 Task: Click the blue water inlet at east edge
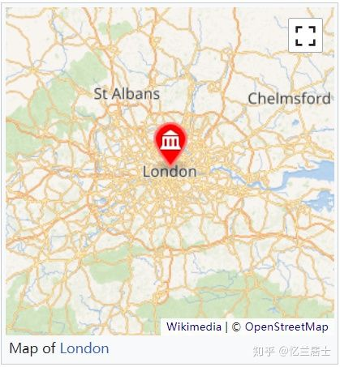pyautogui.click(x=322, y=201)
